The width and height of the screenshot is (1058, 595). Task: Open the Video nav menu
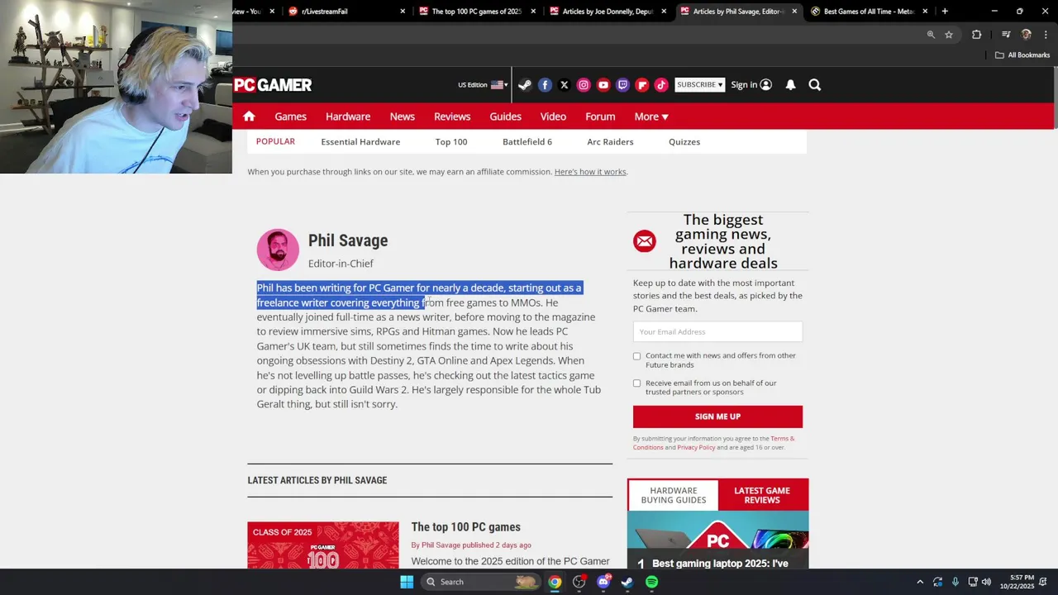pyautogui.click(x=553, y=117)
